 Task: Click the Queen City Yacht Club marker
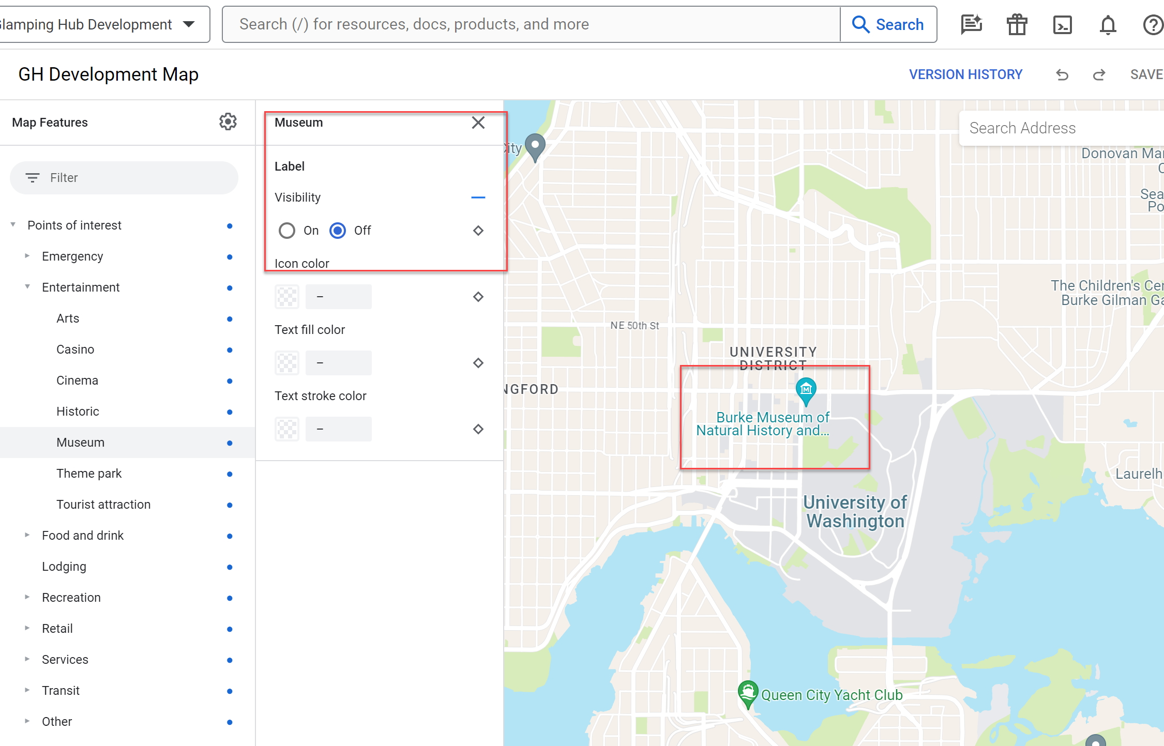click(x=748, y=692)
